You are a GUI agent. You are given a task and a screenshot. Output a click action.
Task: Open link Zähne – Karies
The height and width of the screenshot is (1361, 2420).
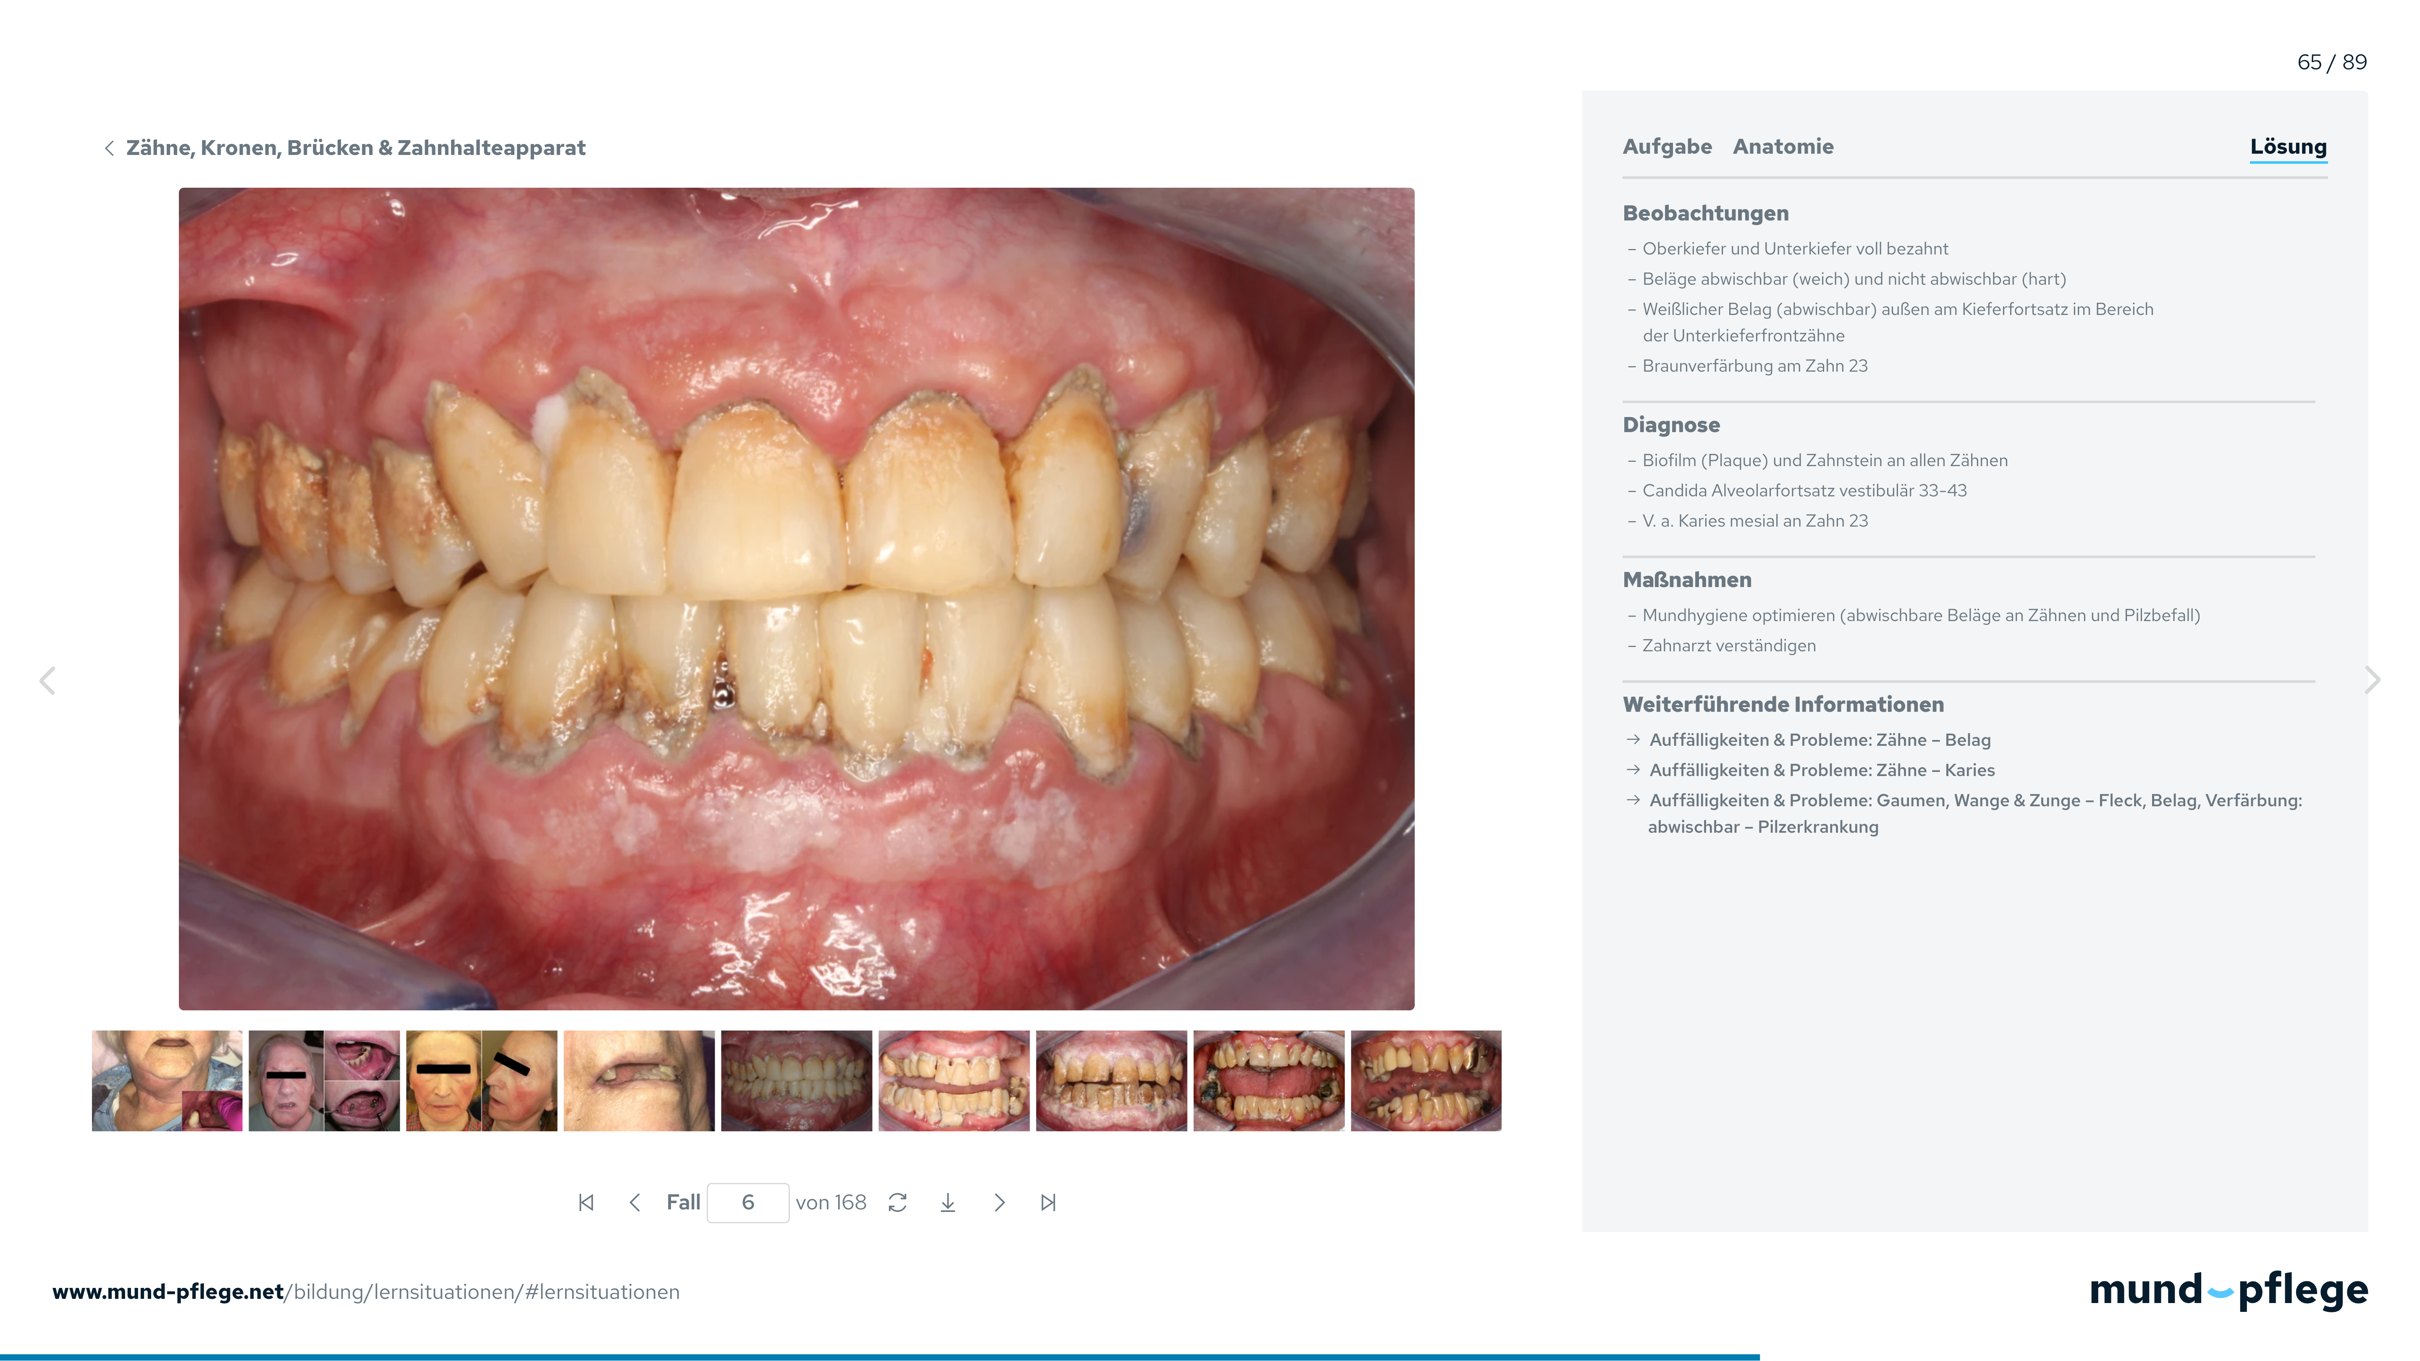(x=1822, y=770)
